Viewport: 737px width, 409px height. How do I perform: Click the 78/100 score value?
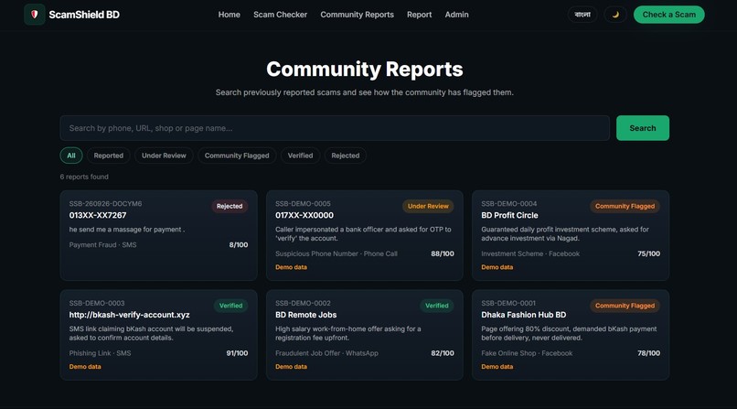click(x=648, y=353)
